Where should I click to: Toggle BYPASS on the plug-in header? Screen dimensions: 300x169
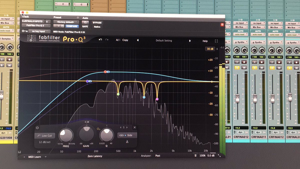tap(97, 23)
